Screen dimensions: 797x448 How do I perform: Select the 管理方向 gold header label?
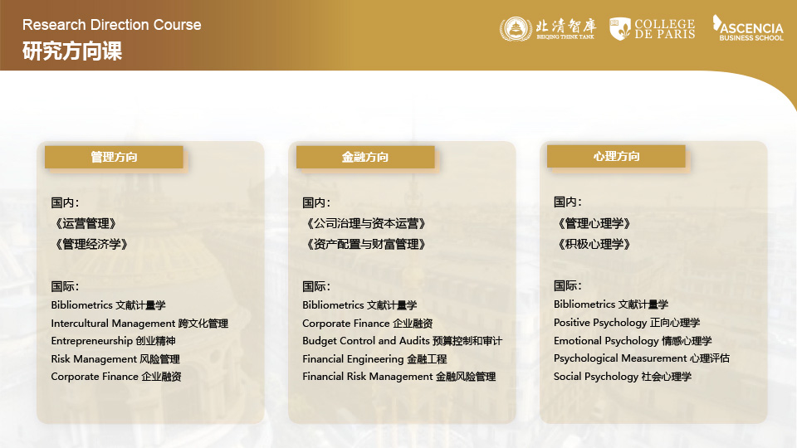click(x=114, y=157)
